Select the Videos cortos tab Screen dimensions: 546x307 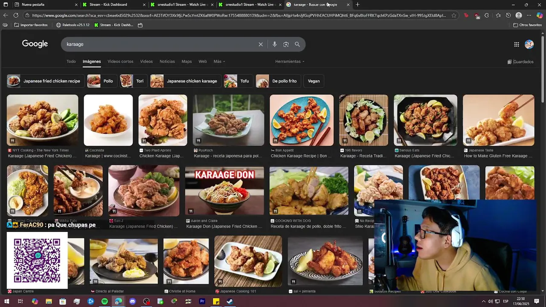(x=120, y=61)
